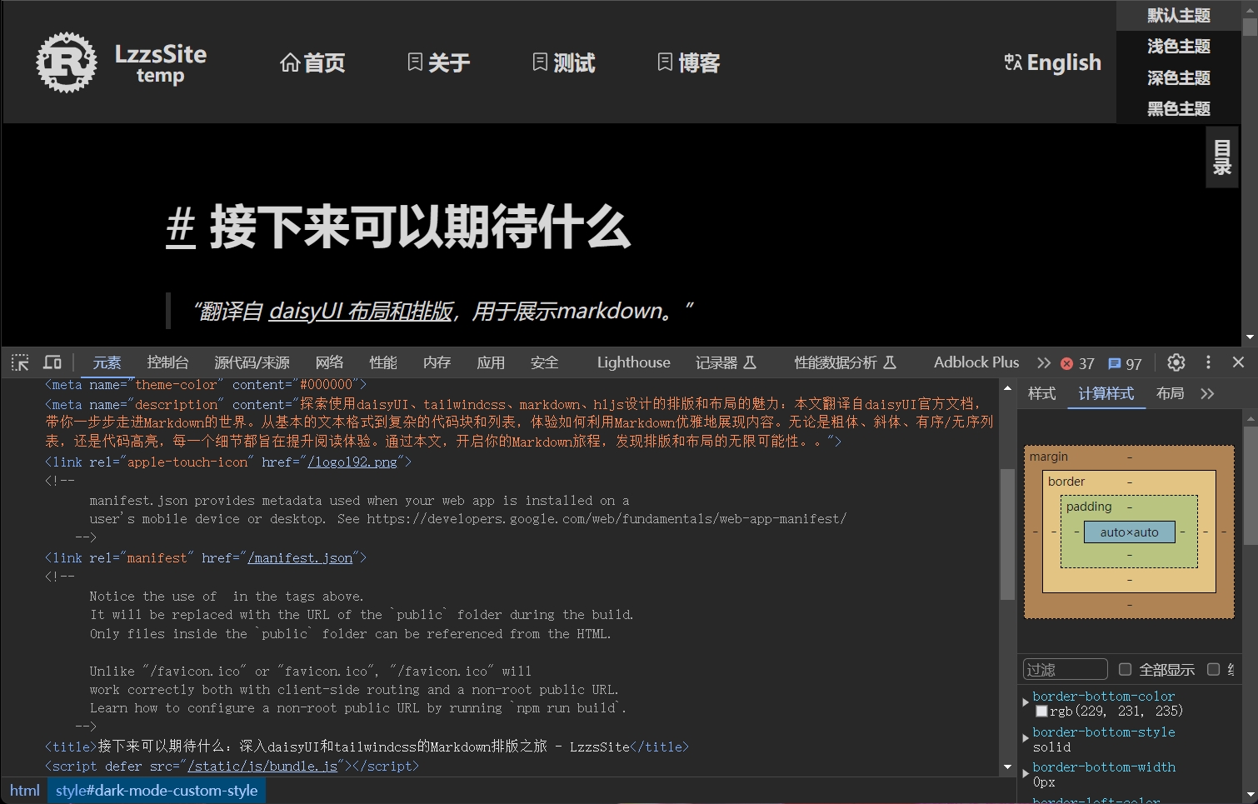Screen dimensions: 1258x804
Task: Follow the daisyUI 布局和排版 link
Action: pyautogui.click(x=362, y=311)
